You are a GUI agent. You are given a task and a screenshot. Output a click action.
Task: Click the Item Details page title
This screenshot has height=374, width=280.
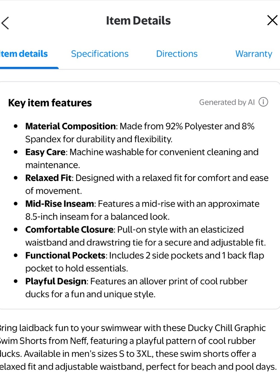point(138,20)
